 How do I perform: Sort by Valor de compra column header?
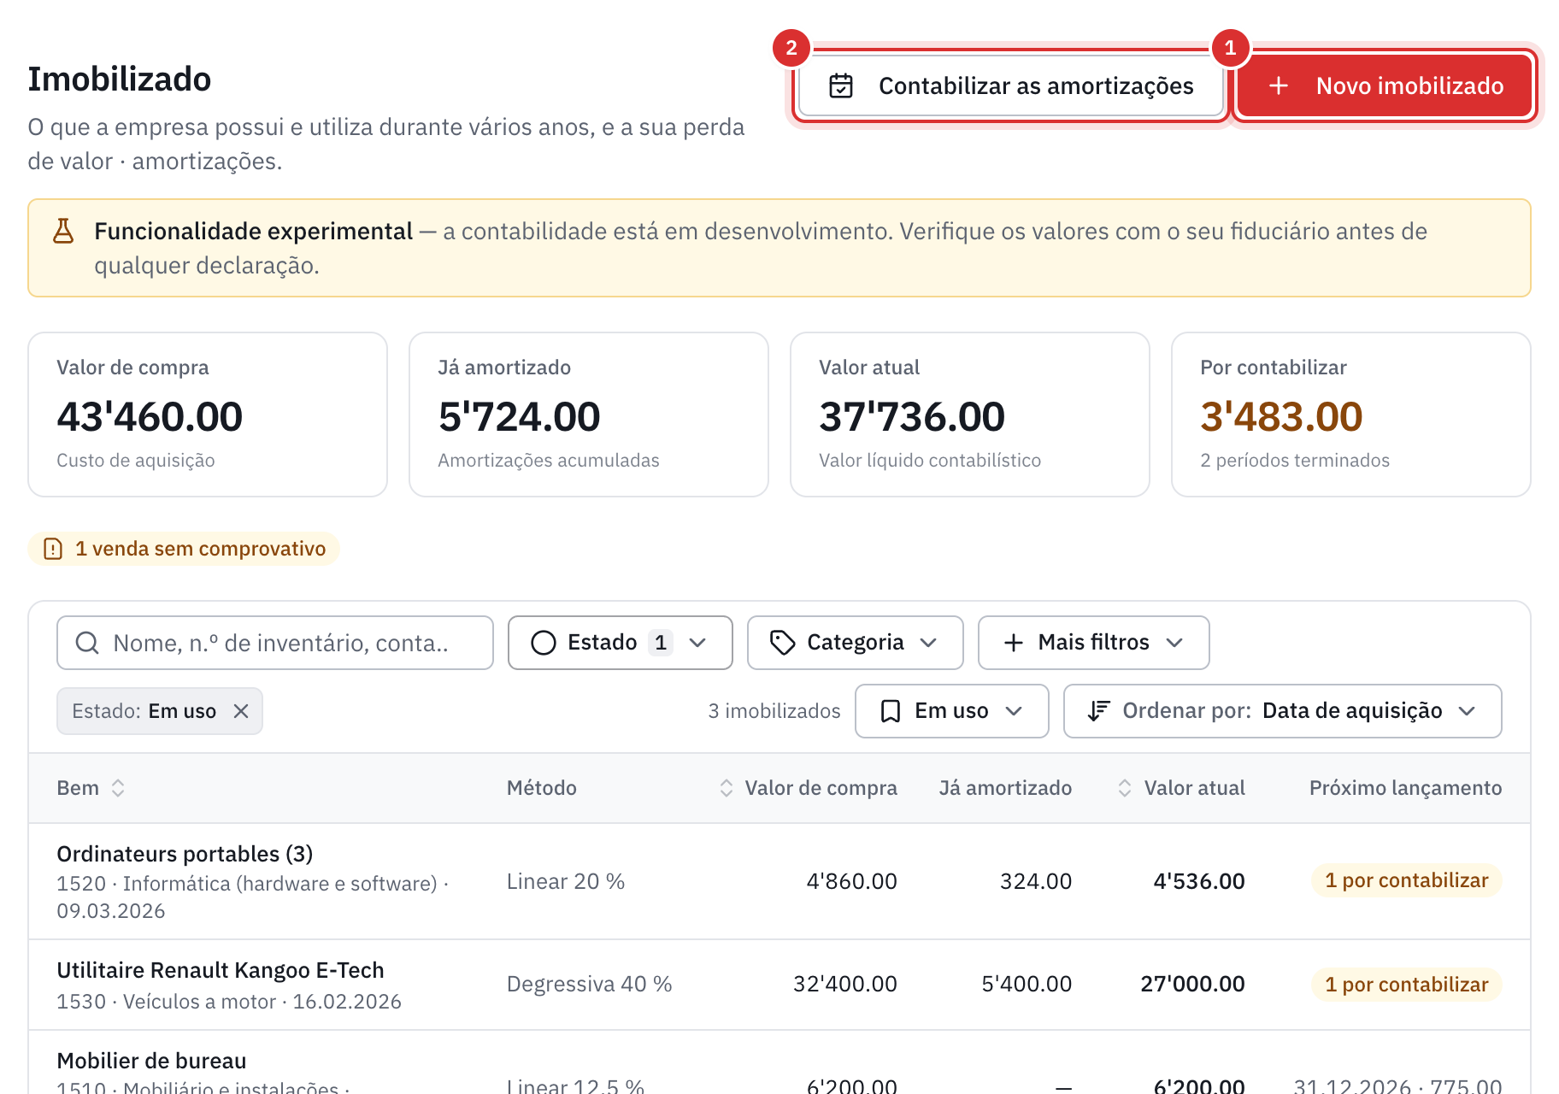coord(808,788)
